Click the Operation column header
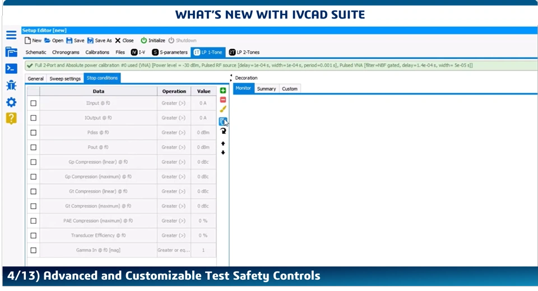This screenshot has height=291, width=538. [174, 91]
